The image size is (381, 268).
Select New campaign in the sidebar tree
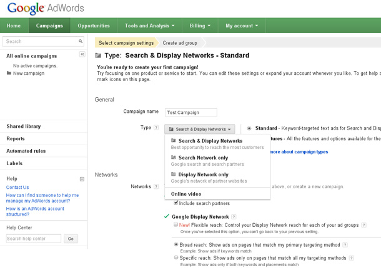[x=29, y=74]
